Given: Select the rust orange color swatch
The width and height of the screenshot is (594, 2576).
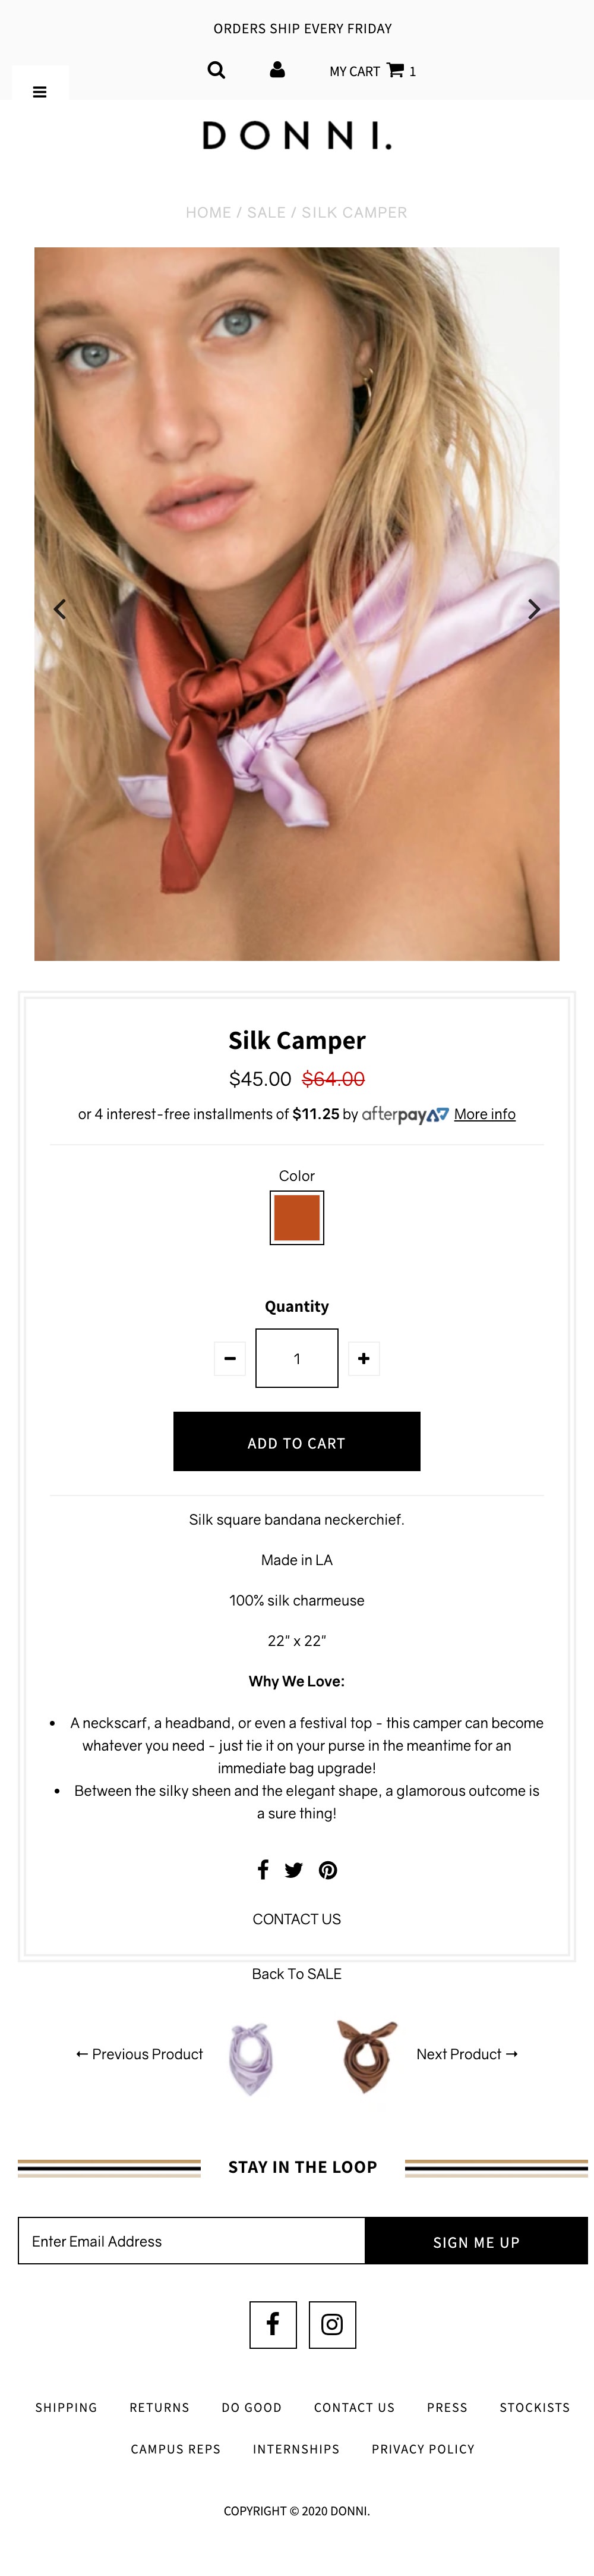Looking at the screenshot, I should coord(296,1217).
